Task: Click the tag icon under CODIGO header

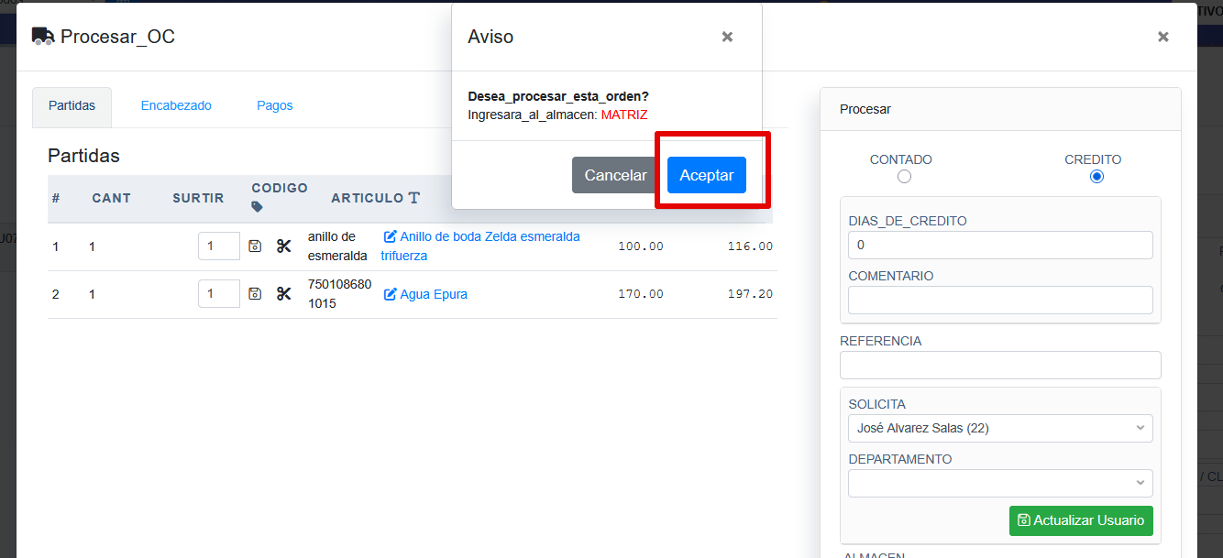Action: (x=257, y=207)
